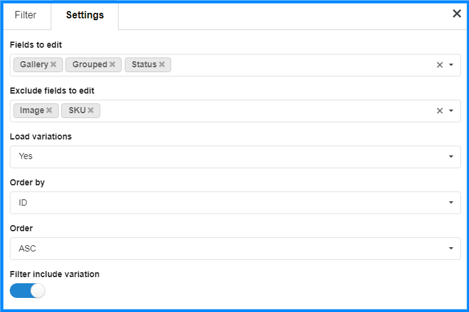Switch to the Filter tab

[26, 15]
